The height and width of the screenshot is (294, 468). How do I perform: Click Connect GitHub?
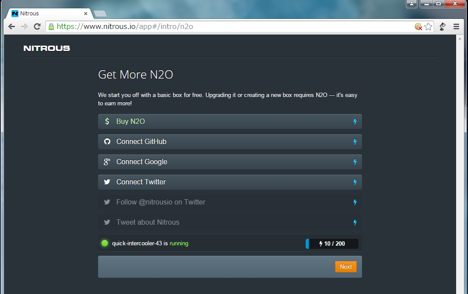[x=230, y=142]
